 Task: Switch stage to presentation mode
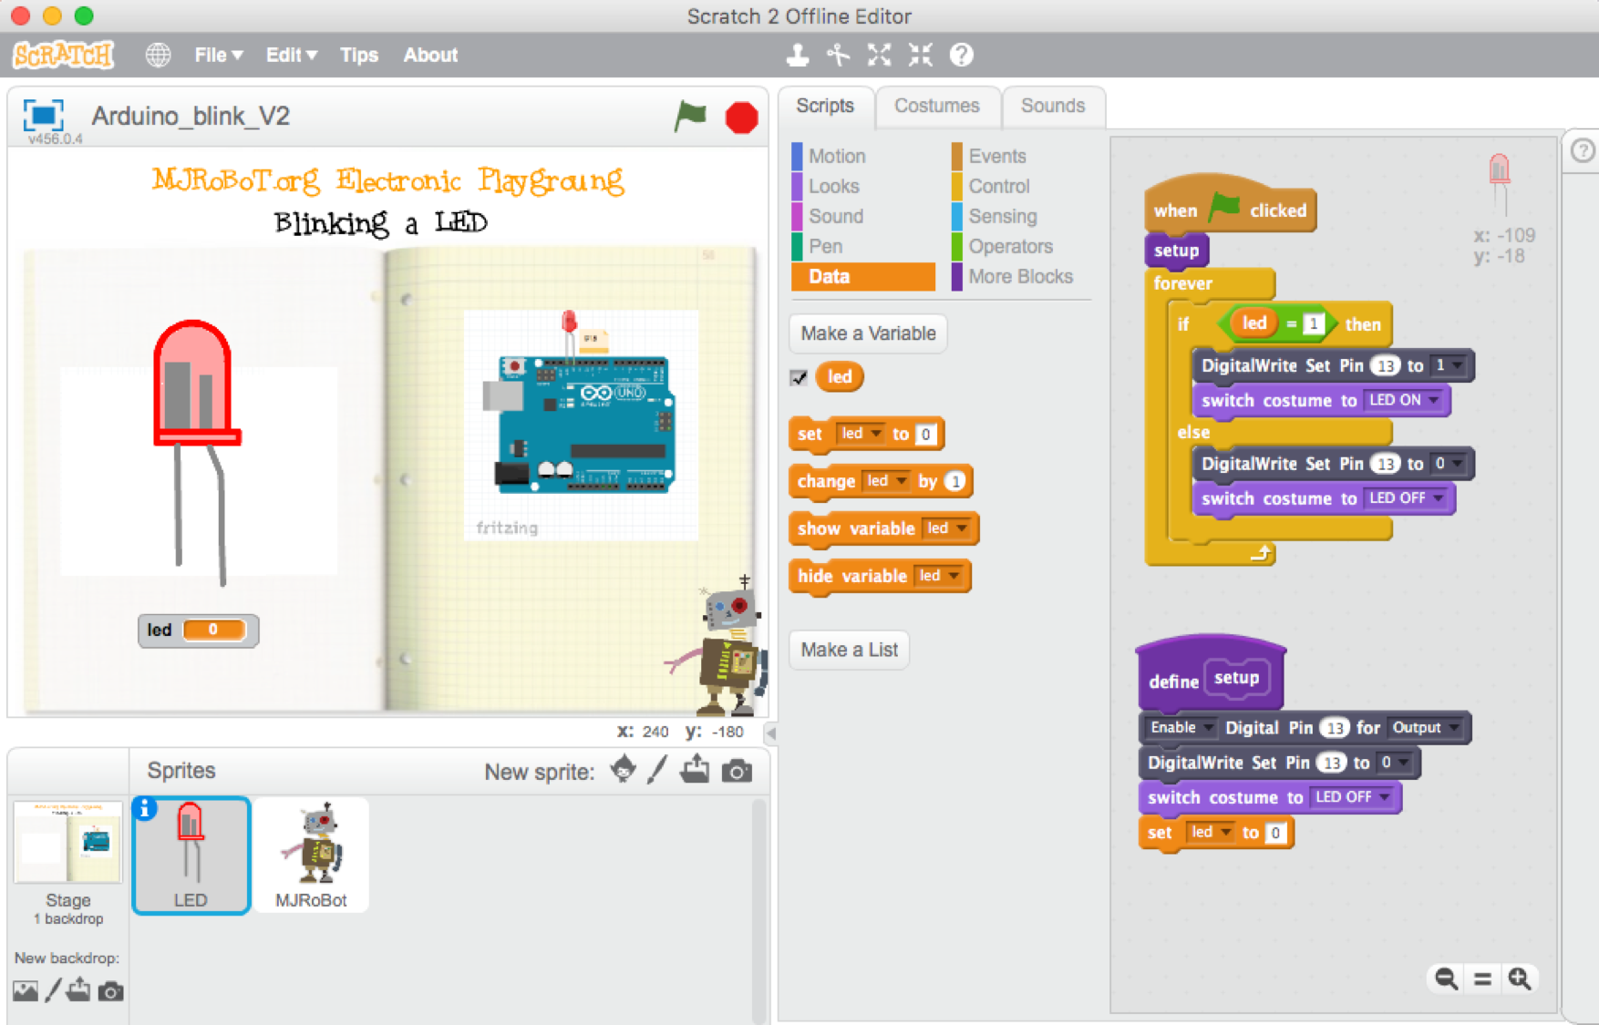coord(43,115)
